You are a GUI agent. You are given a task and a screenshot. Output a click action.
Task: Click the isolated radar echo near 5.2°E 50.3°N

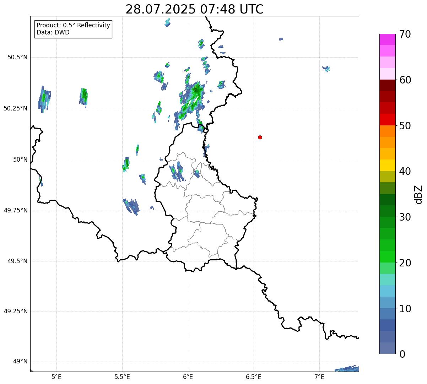[83, 97]
